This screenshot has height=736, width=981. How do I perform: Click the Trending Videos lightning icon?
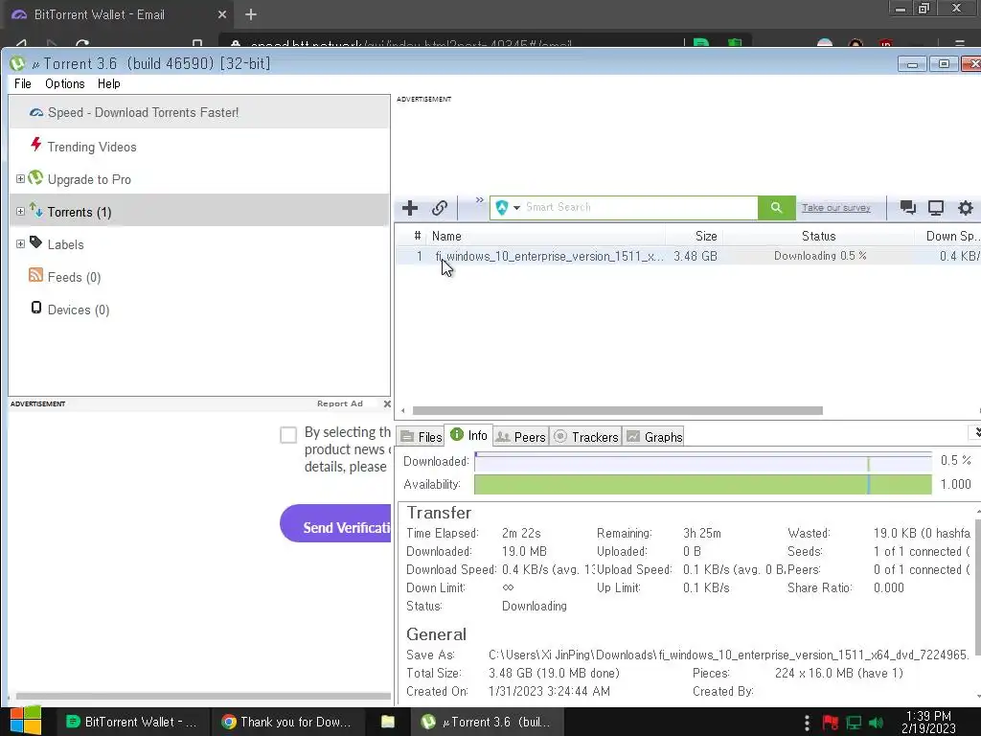[36, 146]
